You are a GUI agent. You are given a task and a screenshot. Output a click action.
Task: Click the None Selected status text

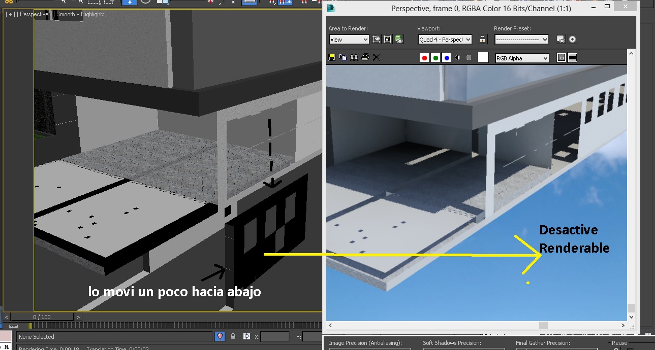coord(37,337)
